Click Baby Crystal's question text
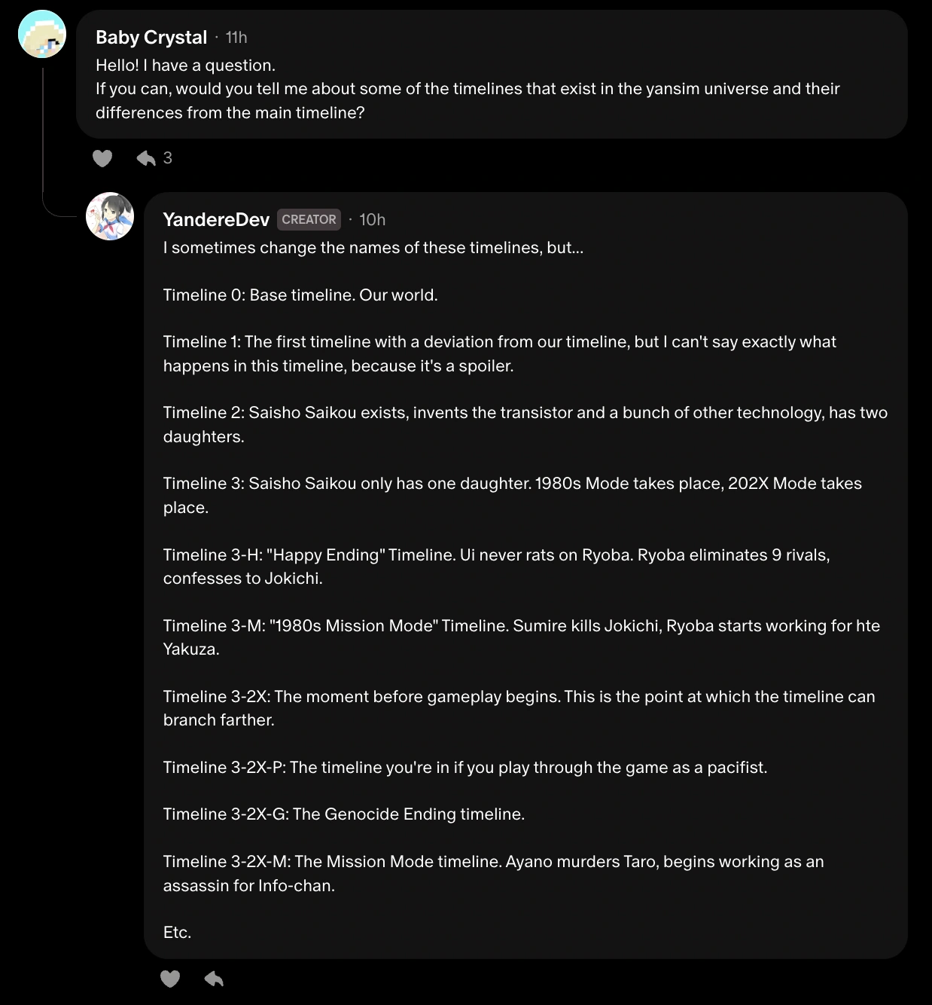This screenshot has width=932, height=1005. coord(467,89)
